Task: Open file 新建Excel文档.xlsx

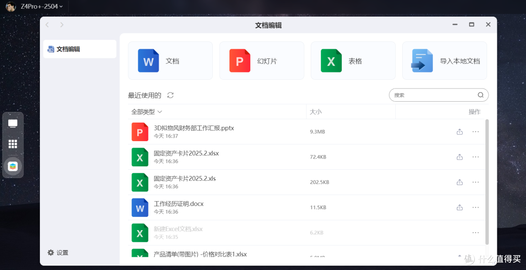Action: tap(178, 229)
